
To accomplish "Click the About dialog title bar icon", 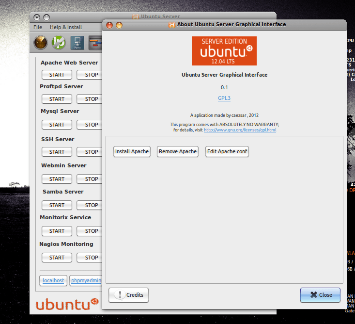I will point(172,24).
